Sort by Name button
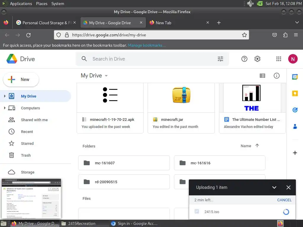 tap(246, 146)
